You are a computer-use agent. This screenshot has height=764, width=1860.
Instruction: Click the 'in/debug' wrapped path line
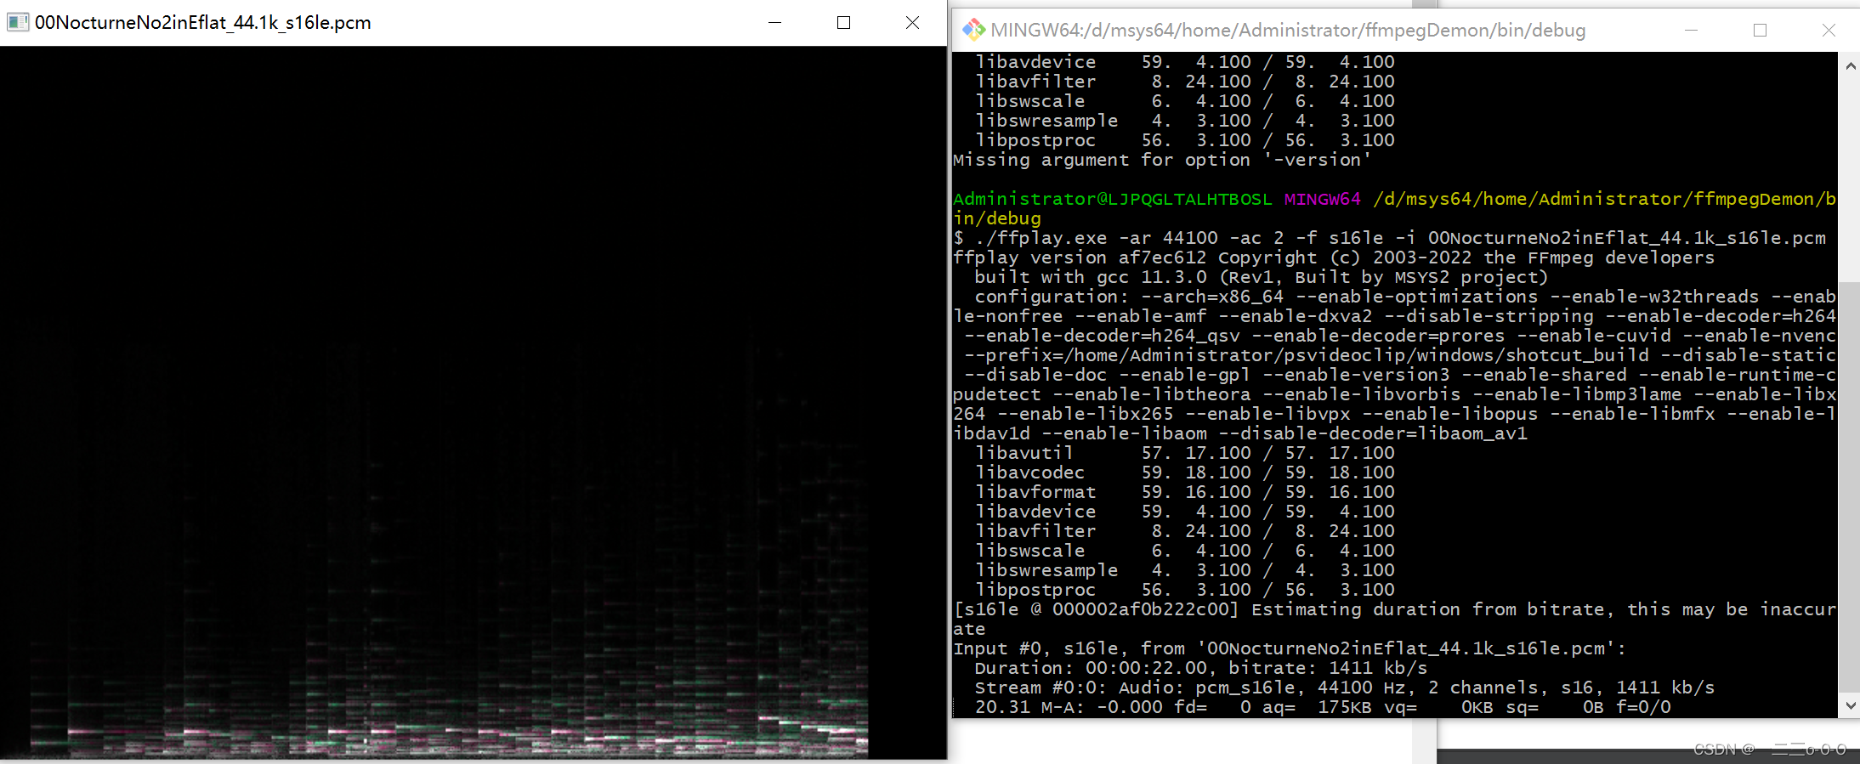click(x=997, y=218)
